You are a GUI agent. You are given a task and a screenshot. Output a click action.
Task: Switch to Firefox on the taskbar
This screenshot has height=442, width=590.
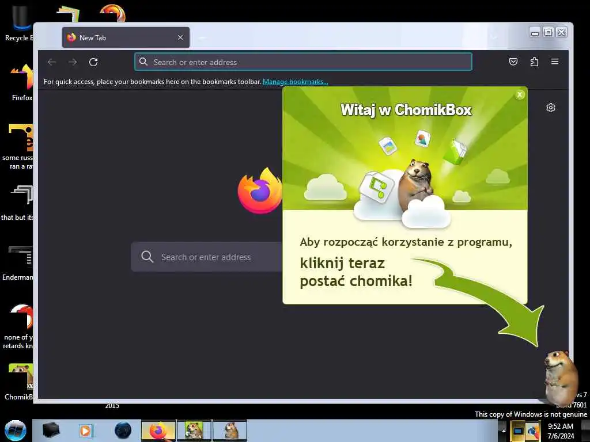pos(158,430)
